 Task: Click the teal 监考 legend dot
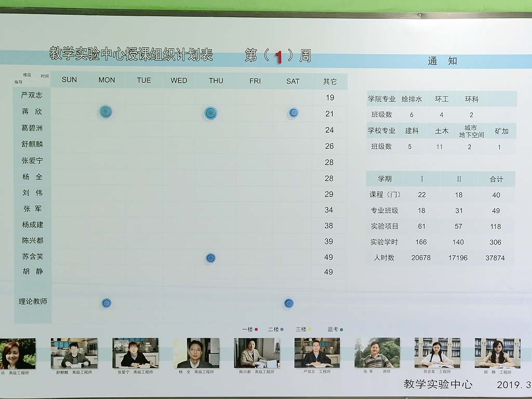click(x=341, y=329)
